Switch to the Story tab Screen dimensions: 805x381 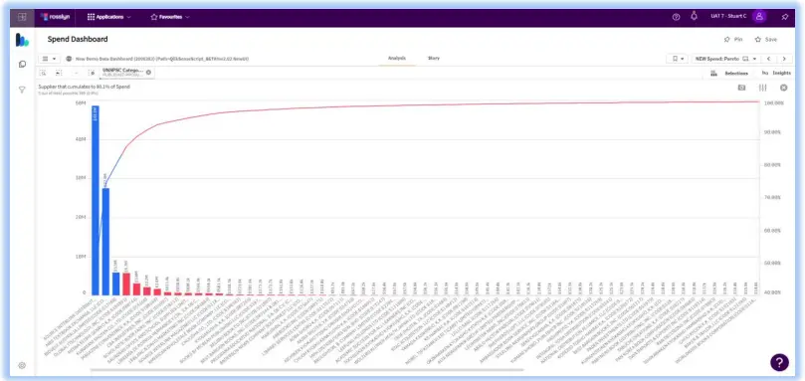tap(434, 58)
